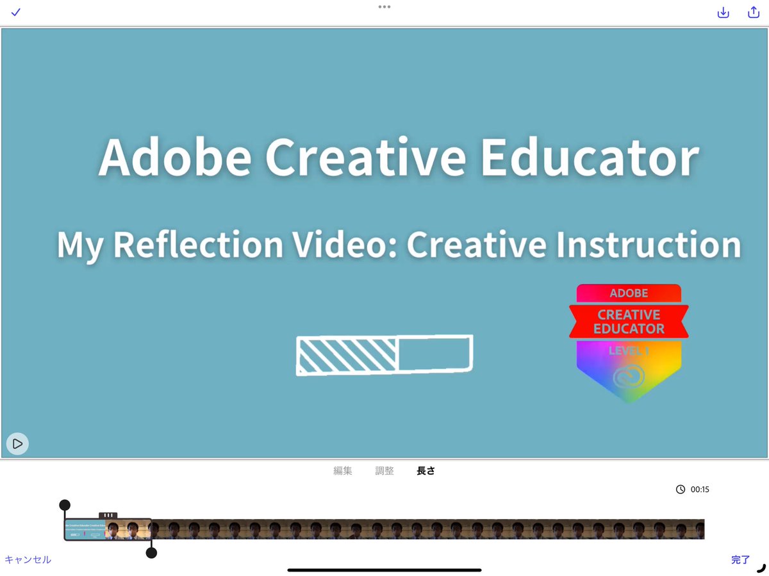
Task: Open the ellipsis more-options menu
Action: [384, 6]
